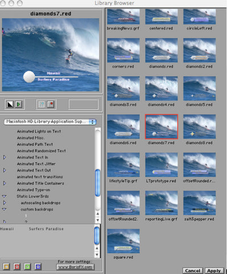
Task: Click the blue list view icon
Action: (x=42, y=104)
